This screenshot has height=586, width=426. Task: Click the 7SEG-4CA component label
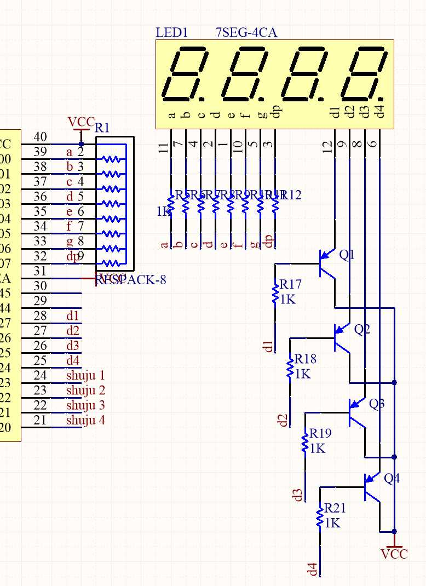point(246,32)
